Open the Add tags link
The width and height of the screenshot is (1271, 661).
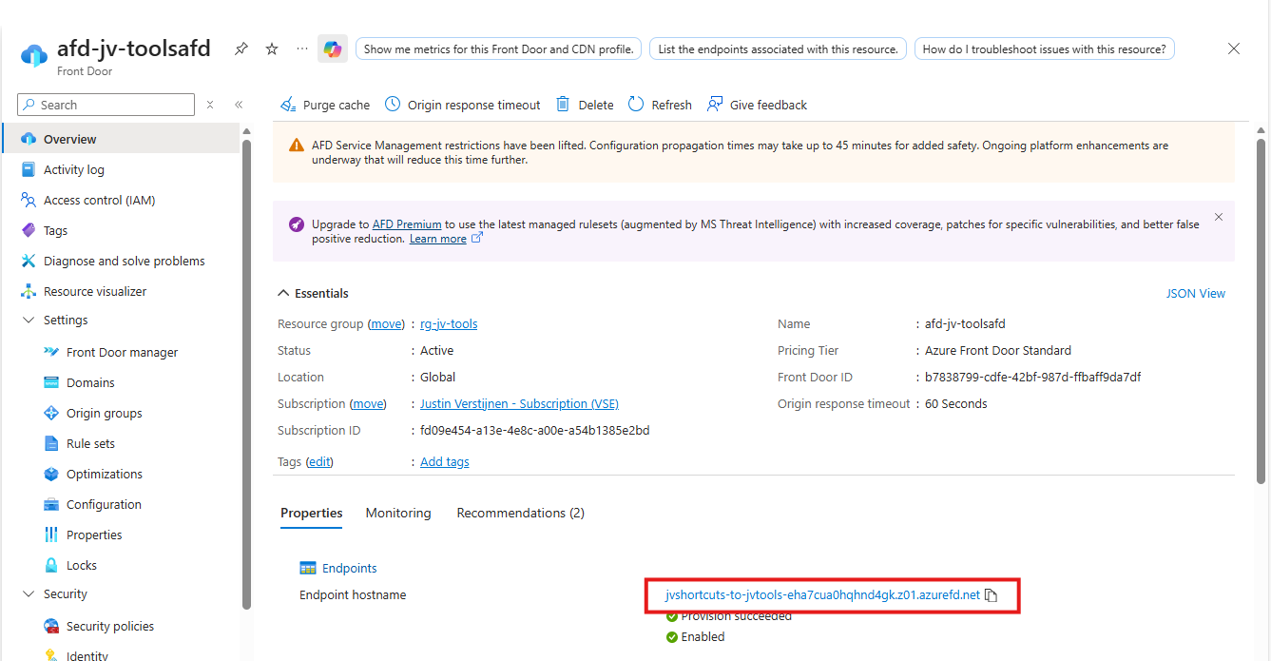(x=444, y=461)
